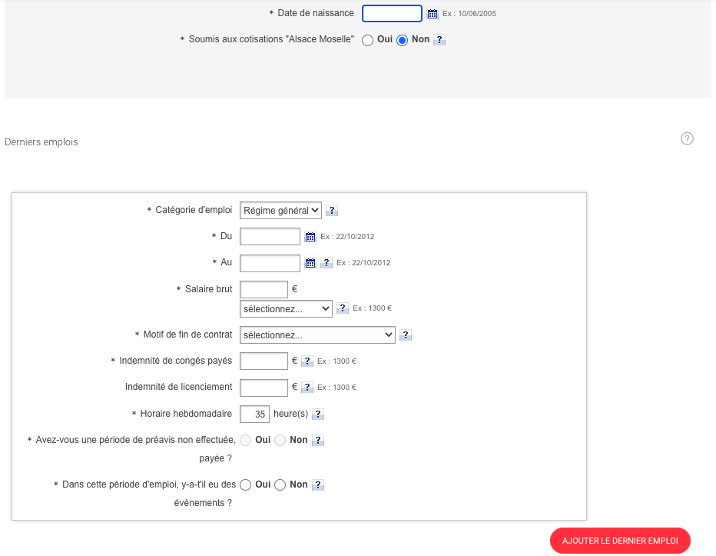Open calendar picker for Date de naissance
This screenshot has width=716, height=556.
[x=432, y=14]
